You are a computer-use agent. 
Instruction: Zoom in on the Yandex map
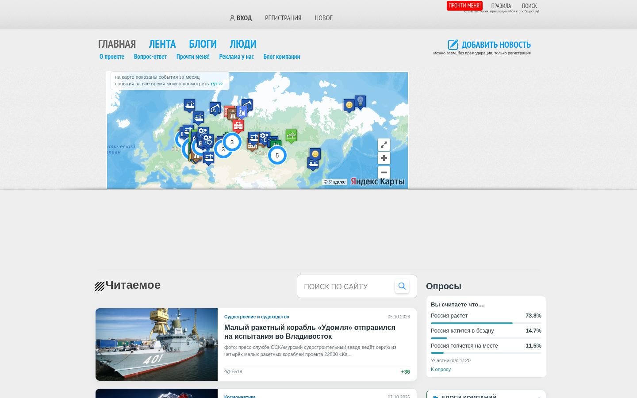coord(384,158)
